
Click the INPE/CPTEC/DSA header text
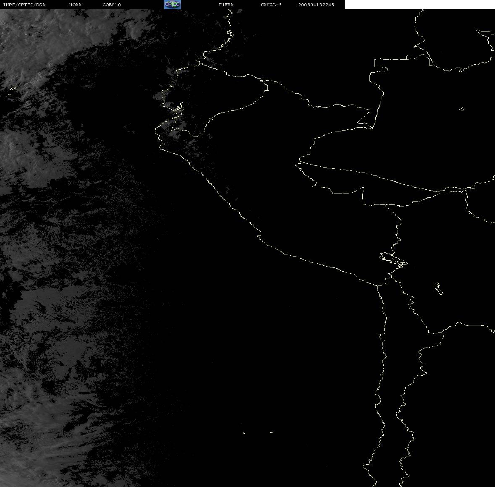24,5
